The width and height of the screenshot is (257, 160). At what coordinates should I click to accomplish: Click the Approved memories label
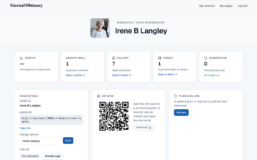(x=77, y=70)
